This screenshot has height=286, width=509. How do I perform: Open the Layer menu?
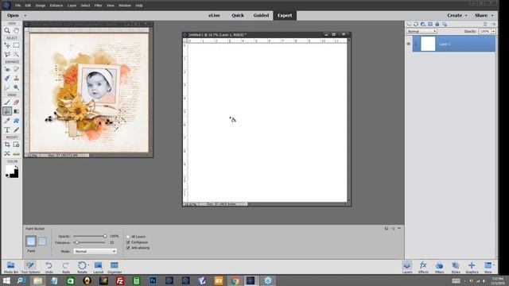click(72, 6)
